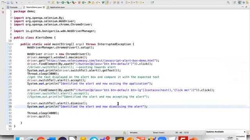Switch to the Console tab
Screen dimensions: 250x140
coord(12,7)
